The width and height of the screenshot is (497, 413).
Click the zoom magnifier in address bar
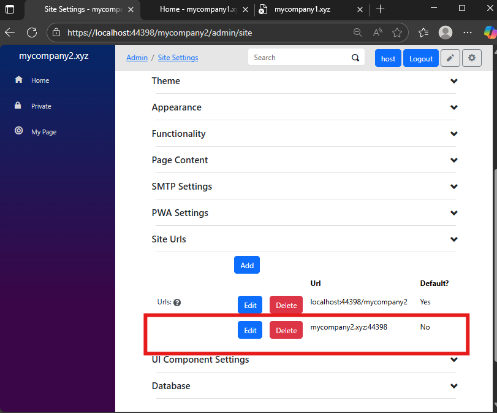click(358, 33)
